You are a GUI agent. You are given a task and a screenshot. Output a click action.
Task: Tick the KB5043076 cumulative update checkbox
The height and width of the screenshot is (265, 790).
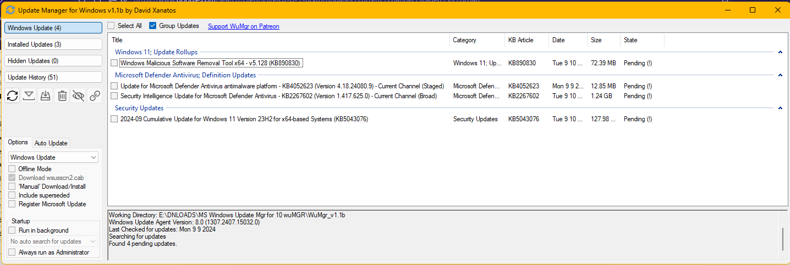tap(114, 119)
